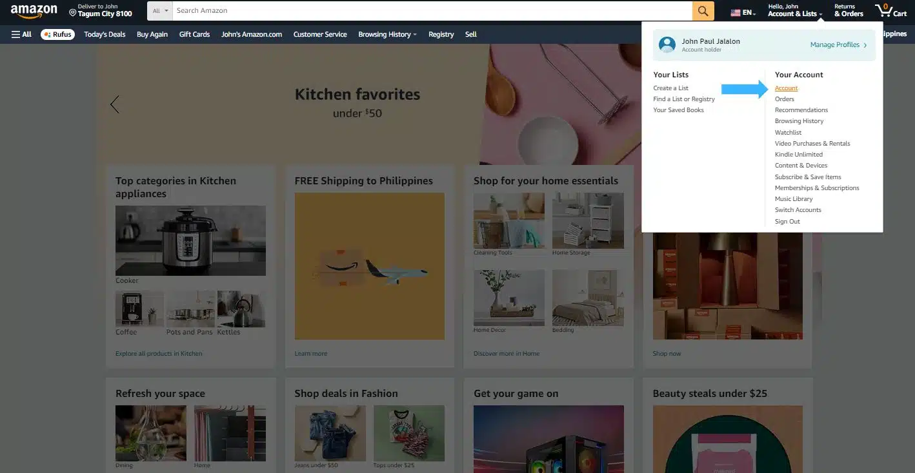Open Rufus assistant
This screenshot has height=473, width=915.
coord(57,34)
